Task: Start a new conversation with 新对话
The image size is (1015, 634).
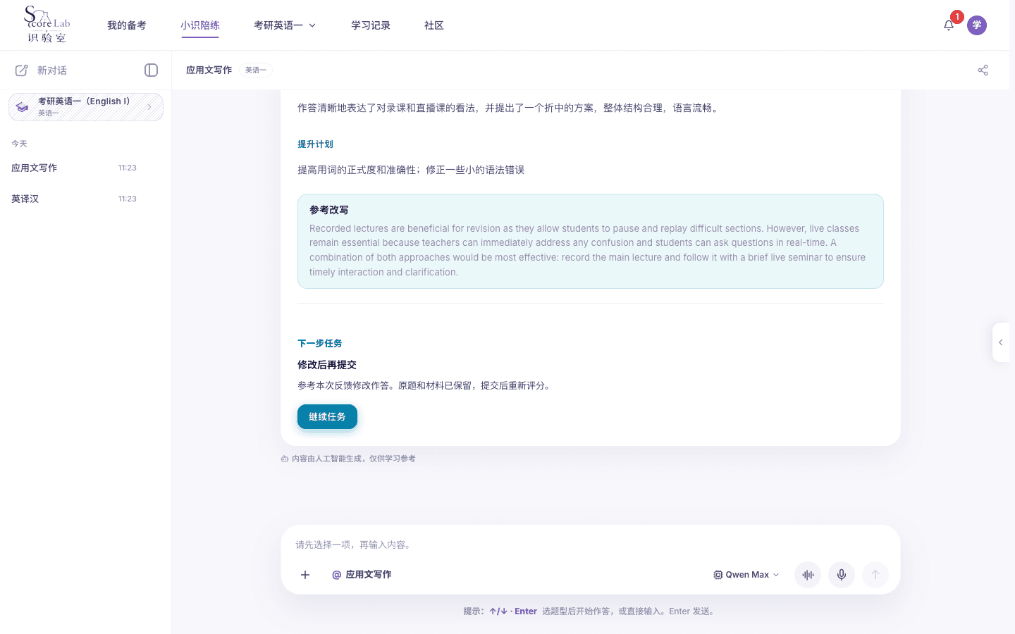Action: 42,70
